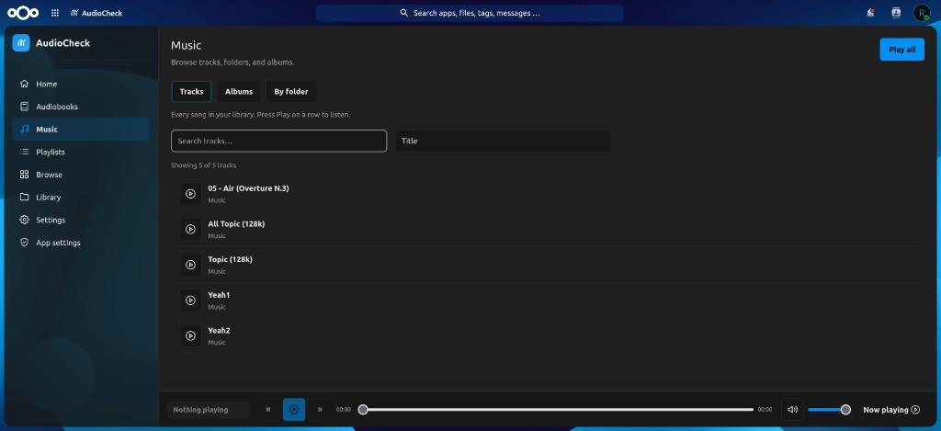Click the Browse grid icon

pos(24,175)
